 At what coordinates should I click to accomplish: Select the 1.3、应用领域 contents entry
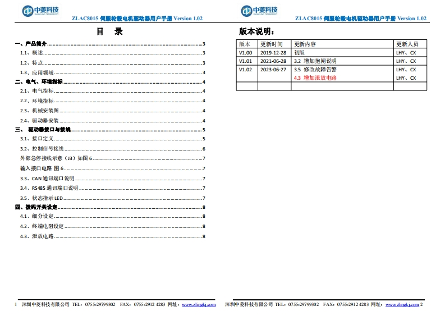[x=37, y=72]
